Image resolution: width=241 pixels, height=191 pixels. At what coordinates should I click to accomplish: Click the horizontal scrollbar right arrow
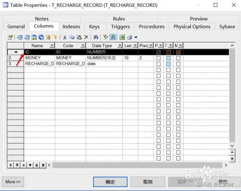(226, 165)
